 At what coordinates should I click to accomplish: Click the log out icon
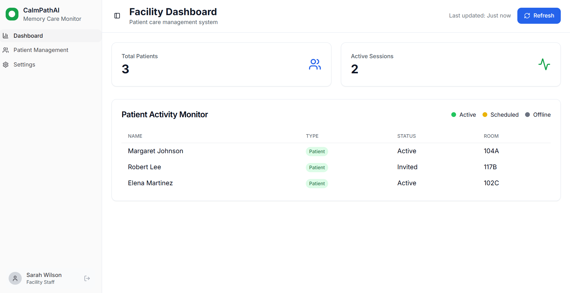pos(87,278)
